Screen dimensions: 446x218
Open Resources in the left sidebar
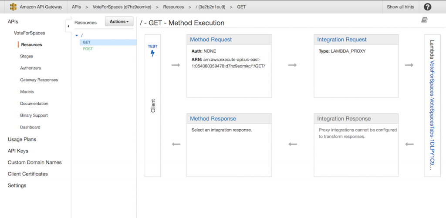[x=31, y=45]
